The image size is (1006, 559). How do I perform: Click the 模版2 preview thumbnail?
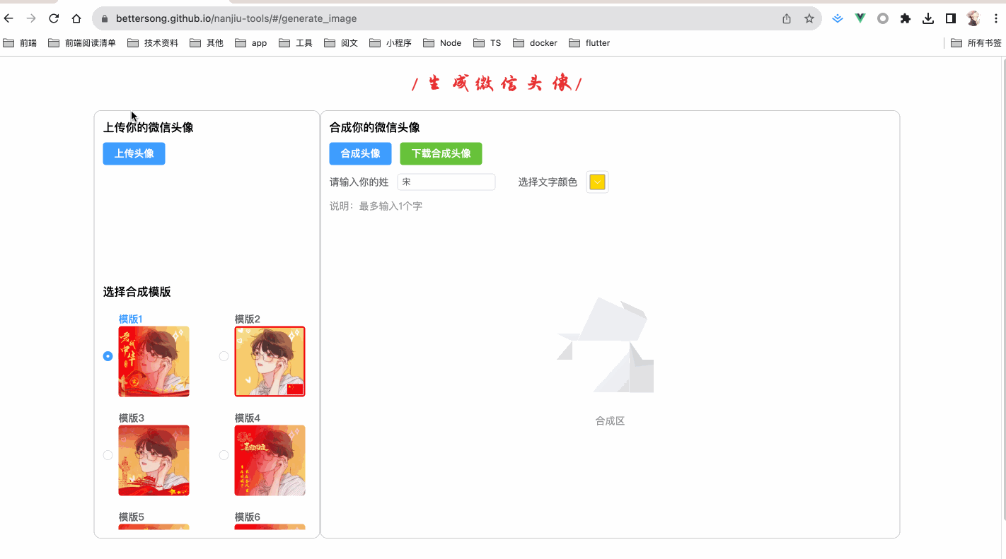point(270,362)
